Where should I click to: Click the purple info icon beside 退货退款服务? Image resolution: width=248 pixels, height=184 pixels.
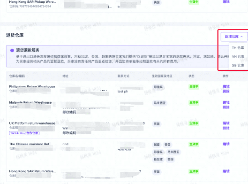(12, 50)
